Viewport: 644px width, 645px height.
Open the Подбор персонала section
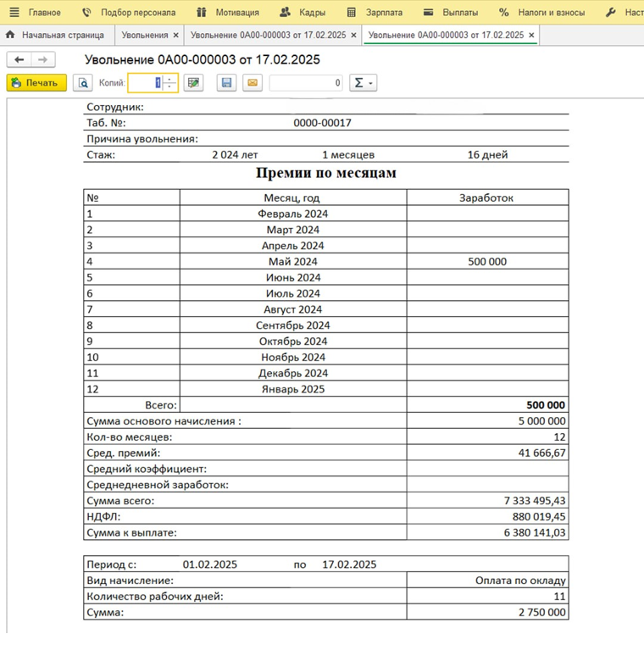pos(138,13)
